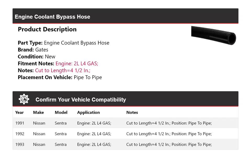Click the Make column header
The height and width of the screenshot is (158, 251).
coord(38,112)
